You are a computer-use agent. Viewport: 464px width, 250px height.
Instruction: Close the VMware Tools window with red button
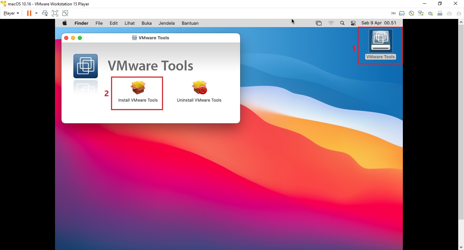point(66,38)
